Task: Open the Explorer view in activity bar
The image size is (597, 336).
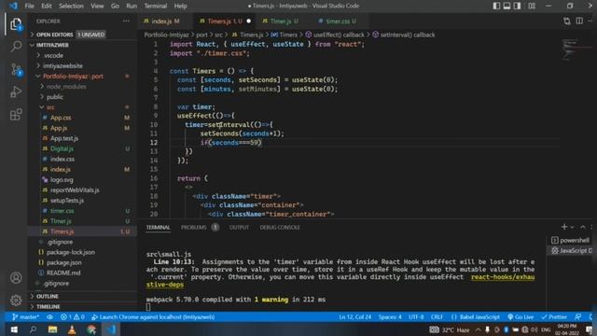Action: click(x=16, y=25)
